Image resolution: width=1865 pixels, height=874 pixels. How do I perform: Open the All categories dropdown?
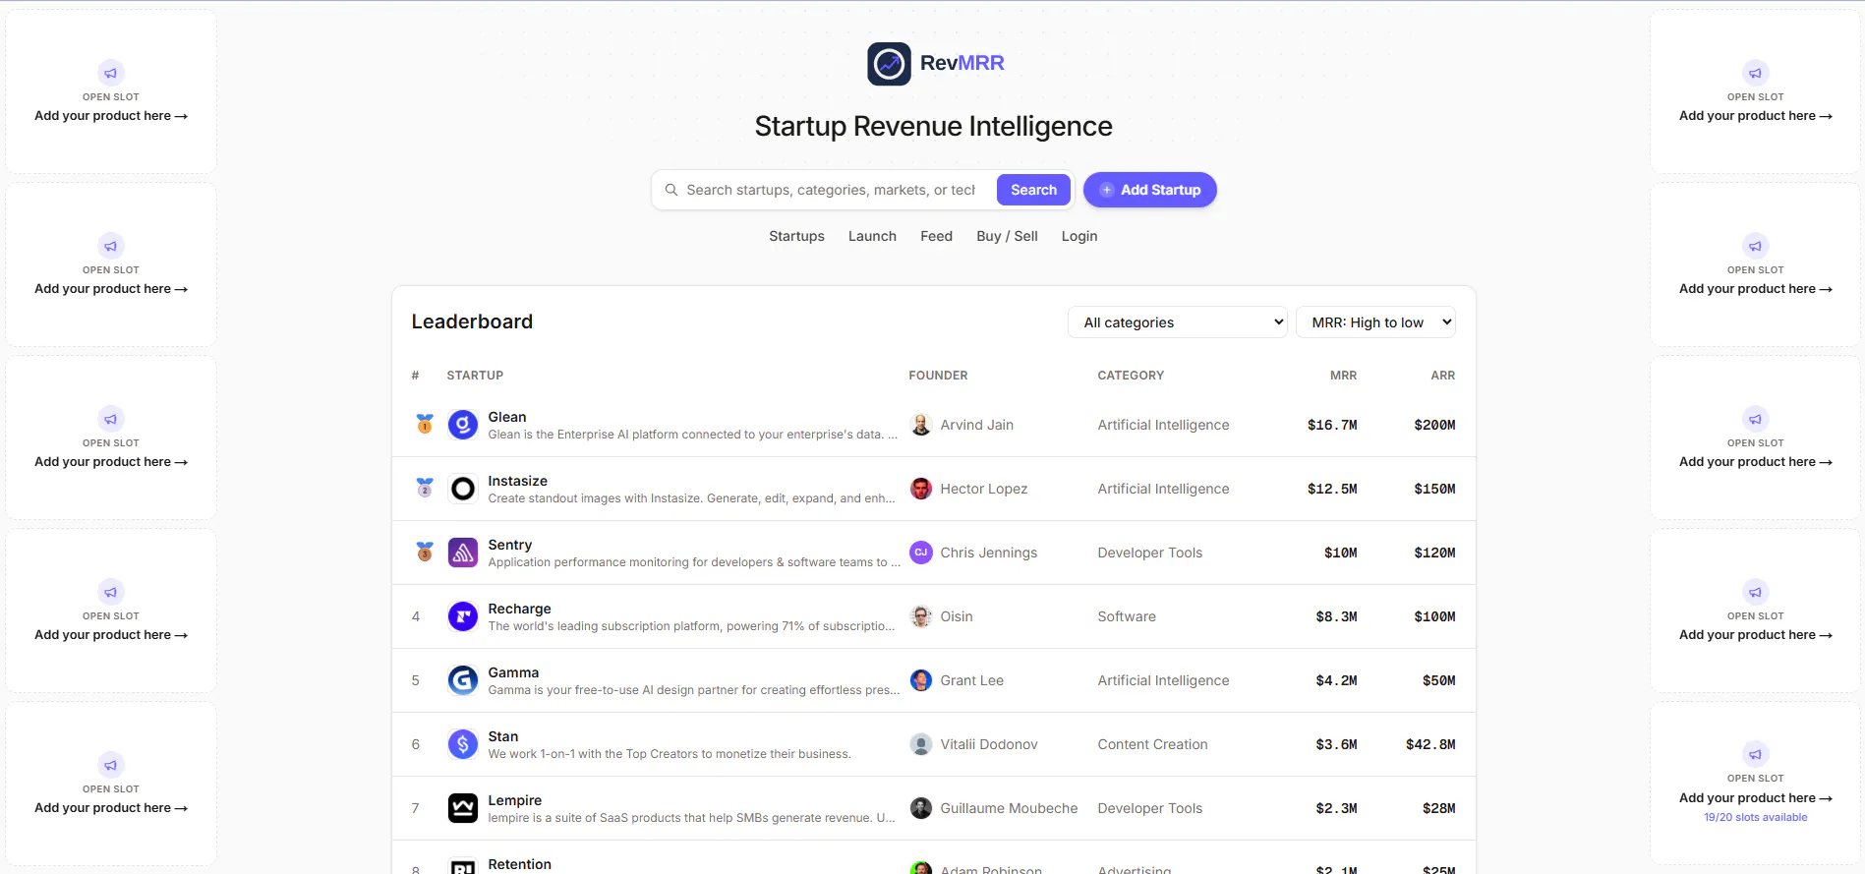1178,322
